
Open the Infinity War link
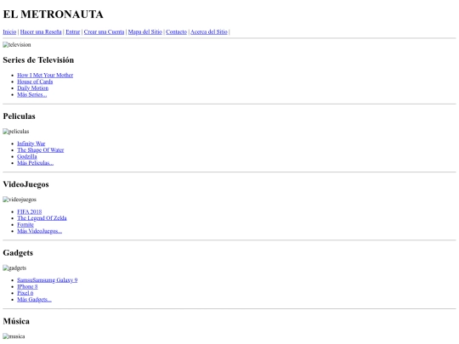[x=31, y=144]
